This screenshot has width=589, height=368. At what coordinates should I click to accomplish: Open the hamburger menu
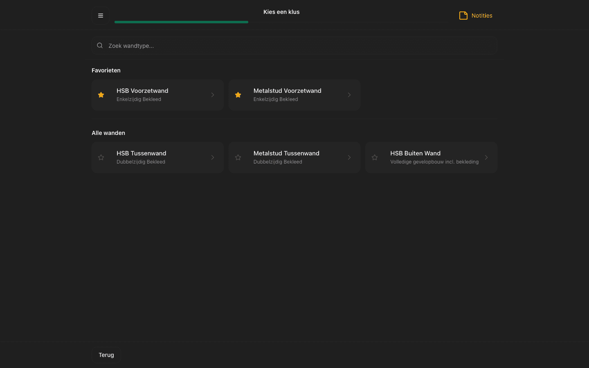100,16
